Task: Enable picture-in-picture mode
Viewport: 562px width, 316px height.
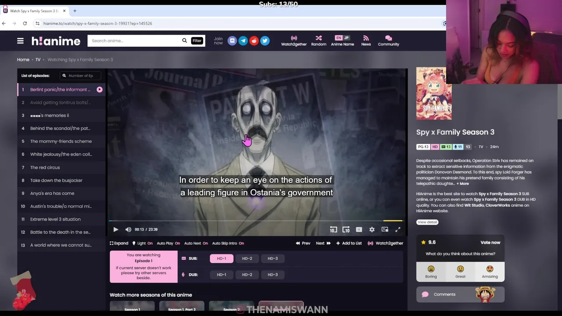Action: point(385,230)
